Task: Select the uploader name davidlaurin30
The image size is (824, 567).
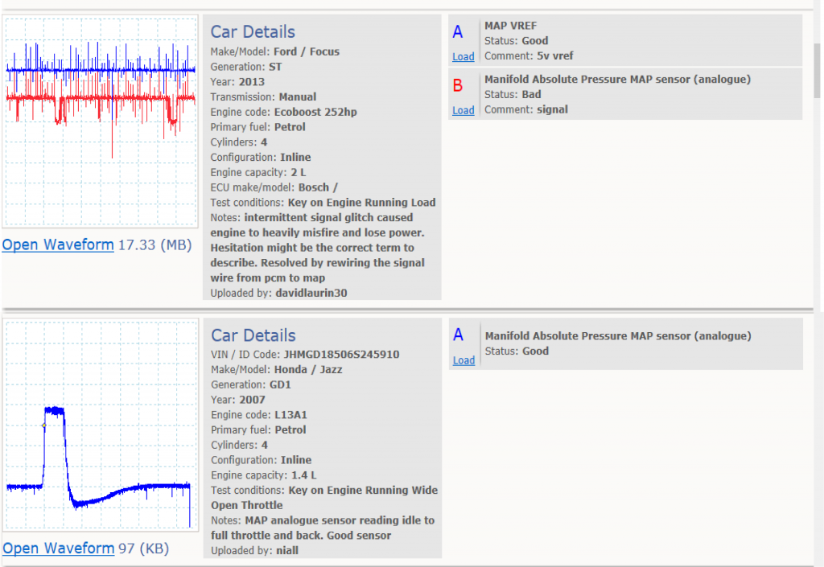Action: click(x=311, y=293)
